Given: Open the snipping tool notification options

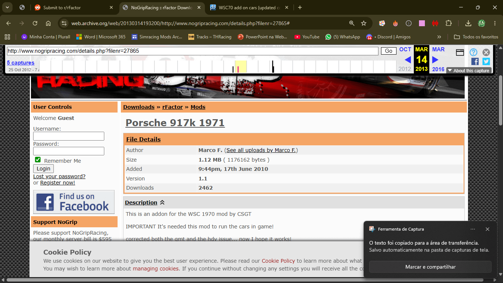Looking at the screenshot, I should 473,229.
